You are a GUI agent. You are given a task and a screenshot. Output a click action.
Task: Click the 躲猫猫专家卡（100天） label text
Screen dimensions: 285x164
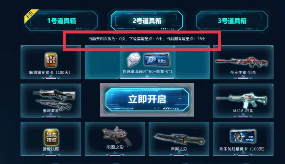pyautogui.click(x=50, y=72)
